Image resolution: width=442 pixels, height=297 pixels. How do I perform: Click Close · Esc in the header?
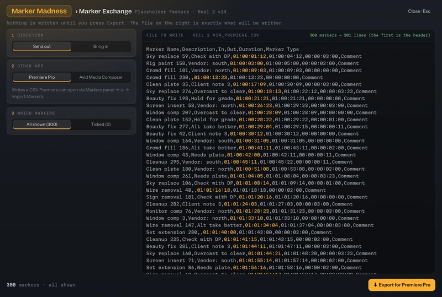pyautogui.click(x=419, y=11)
